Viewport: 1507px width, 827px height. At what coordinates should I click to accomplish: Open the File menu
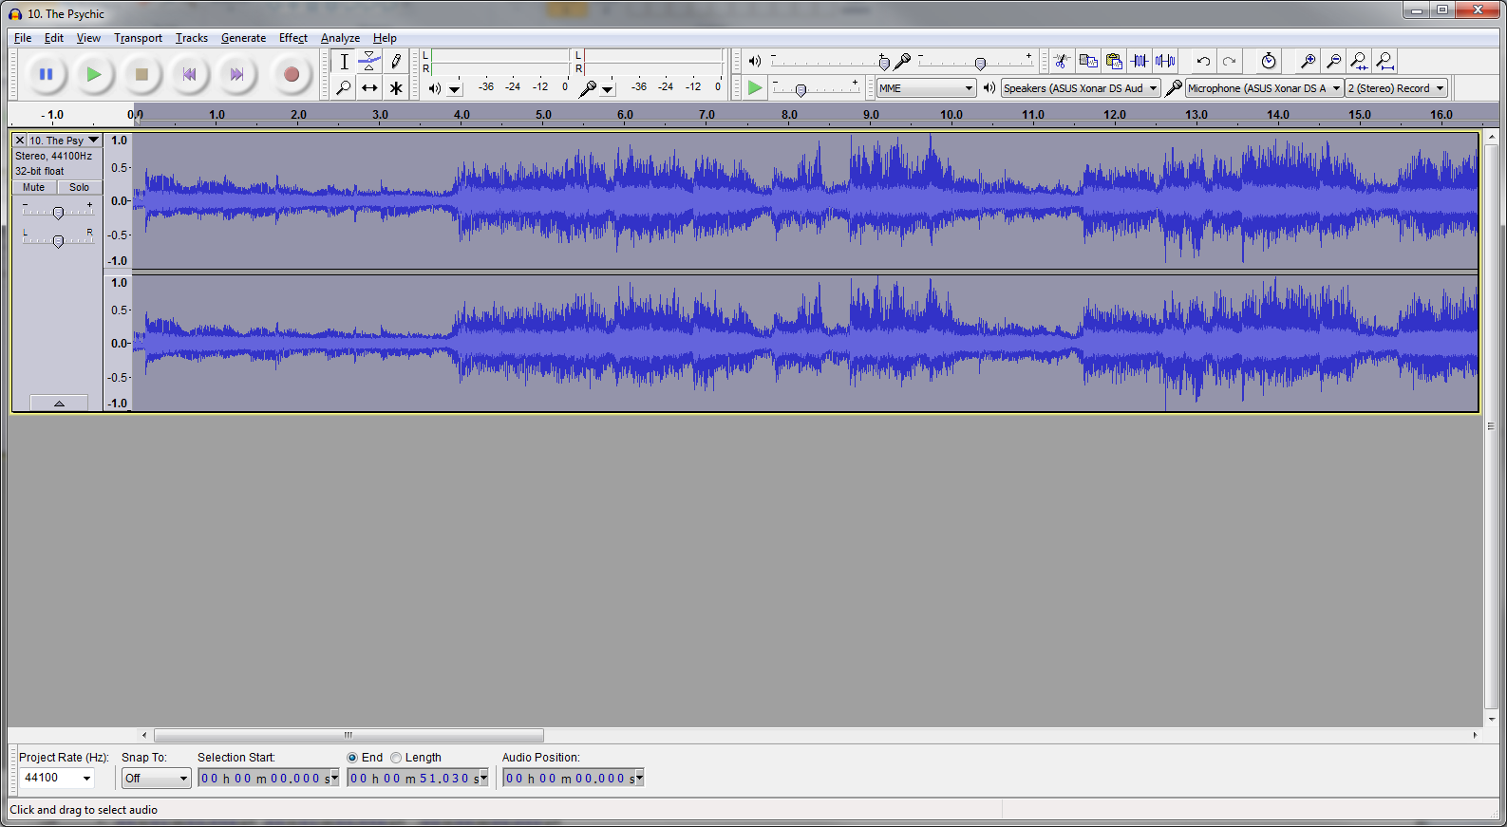[23, 38]
